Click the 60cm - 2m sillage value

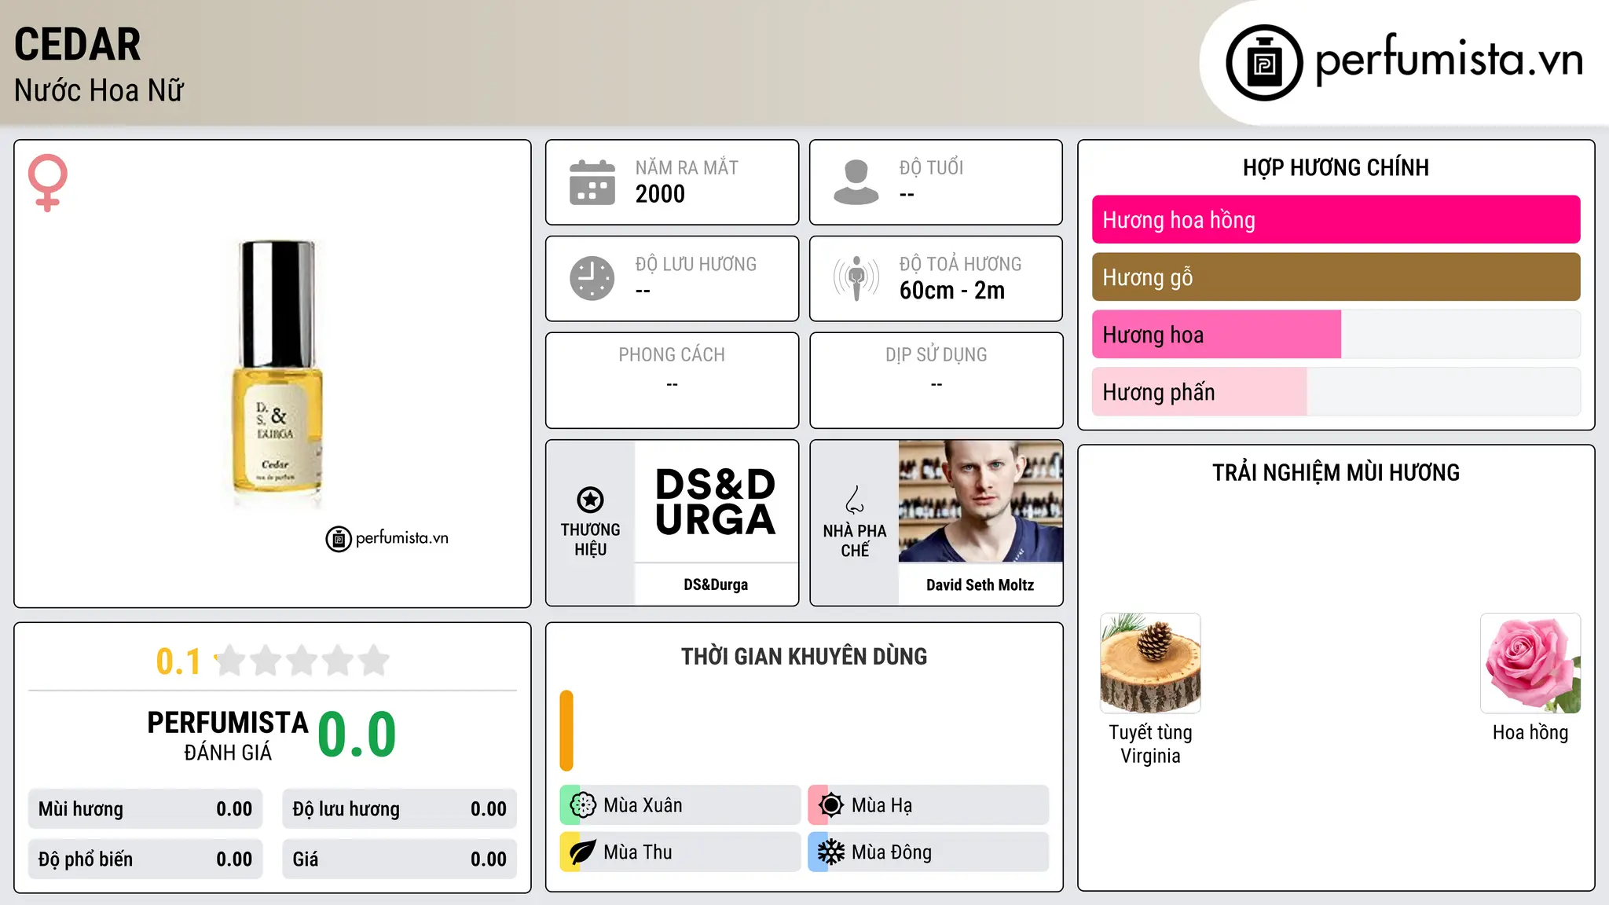click(952, 291)
